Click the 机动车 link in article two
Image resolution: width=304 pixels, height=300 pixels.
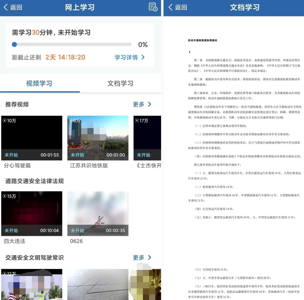(215, 79)
